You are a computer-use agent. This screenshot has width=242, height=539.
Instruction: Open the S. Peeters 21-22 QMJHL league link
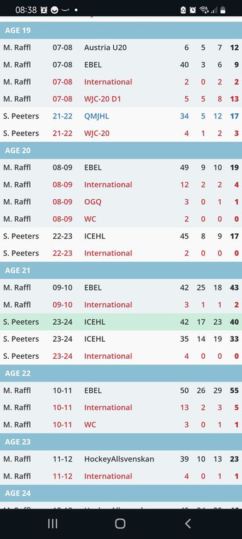96,116
